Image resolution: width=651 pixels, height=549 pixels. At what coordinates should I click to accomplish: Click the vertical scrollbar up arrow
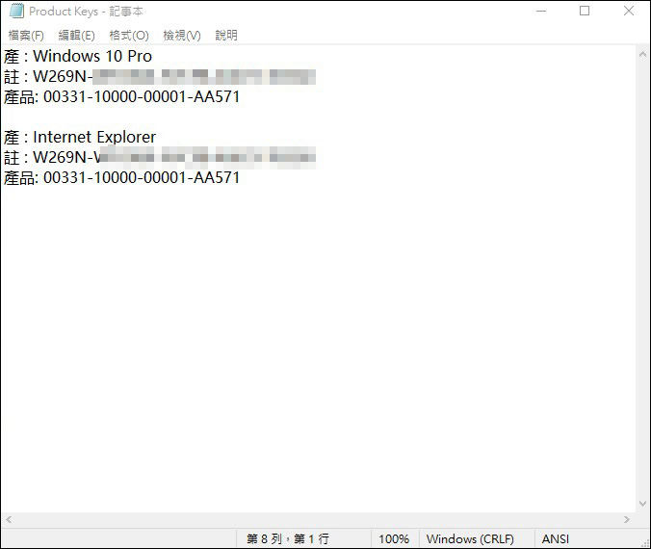coord(642,54)
